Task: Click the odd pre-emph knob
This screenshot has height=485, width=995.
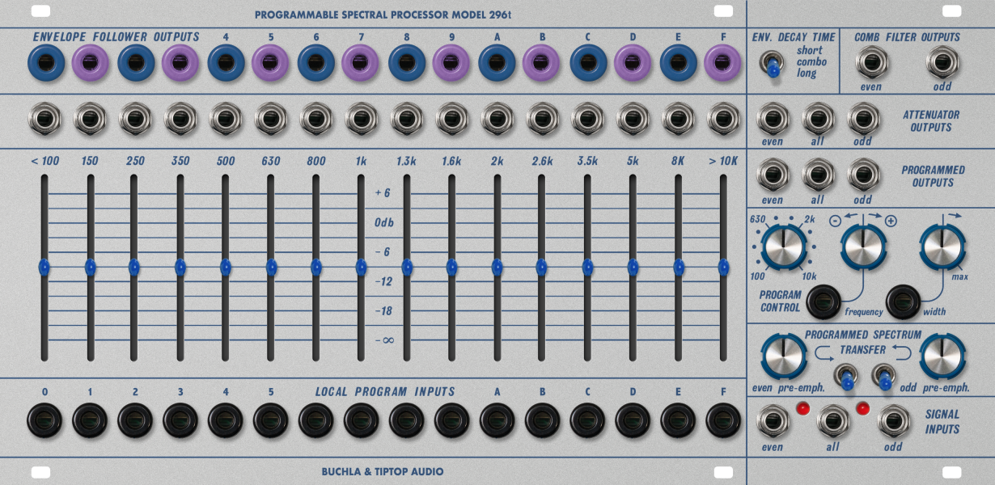Action: pos(942,355)
